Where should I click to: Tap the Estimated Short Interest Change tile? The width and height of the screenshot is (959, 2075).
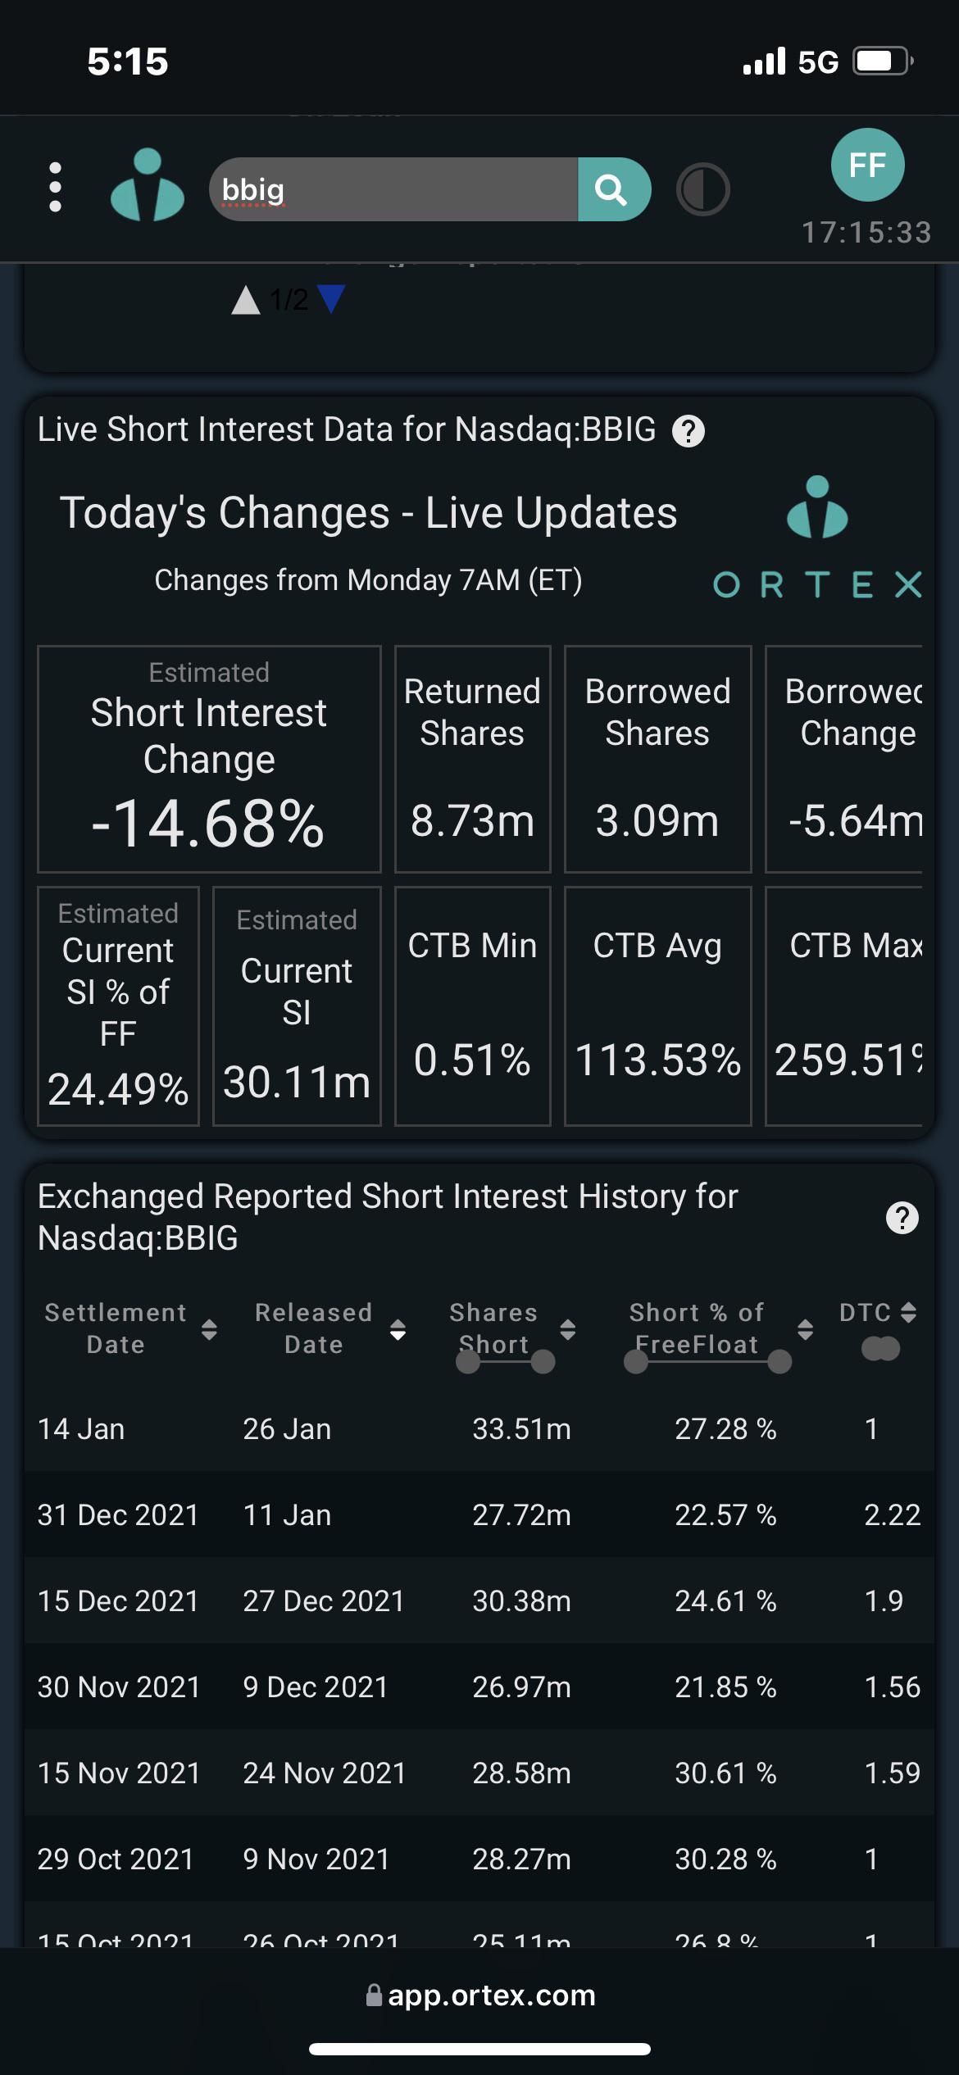(209, 760)
